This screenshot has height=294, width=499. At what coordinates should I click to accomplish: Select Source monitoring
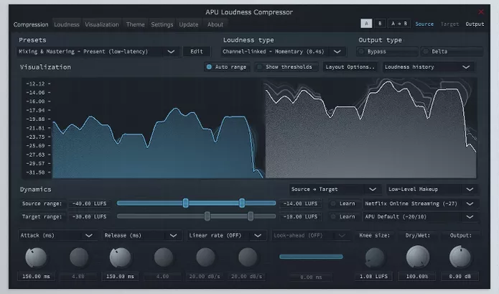pos(424,24)
